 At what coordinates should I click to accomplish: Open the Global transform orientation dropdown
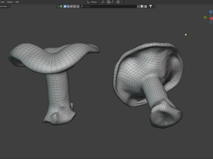(x=93, y=2)
